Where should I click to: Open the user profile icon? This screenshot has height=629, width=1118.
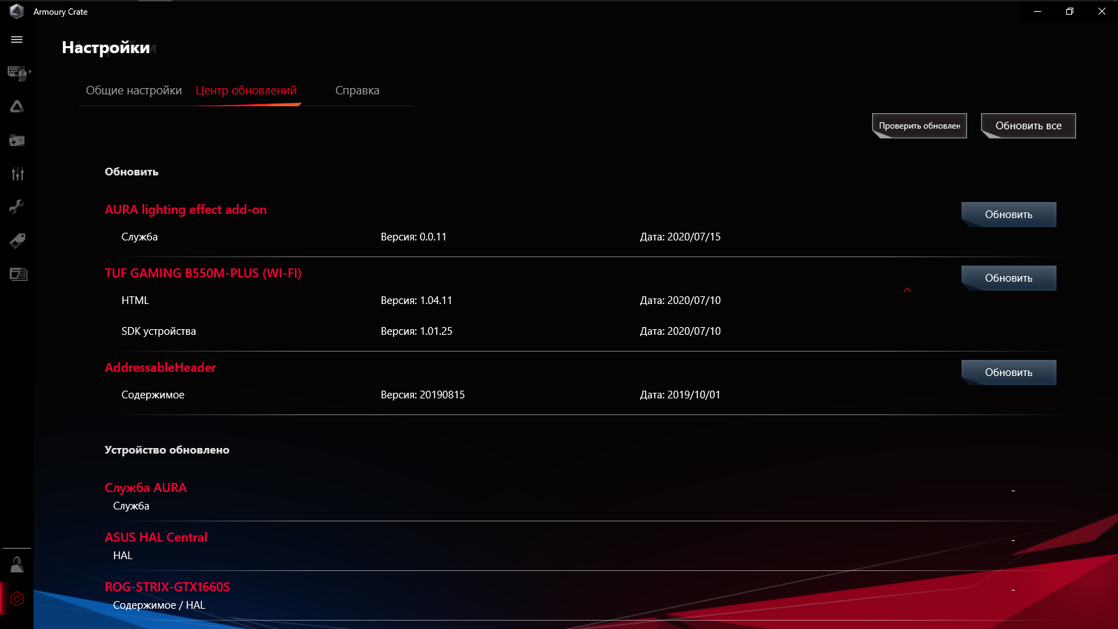pos(17,565)
